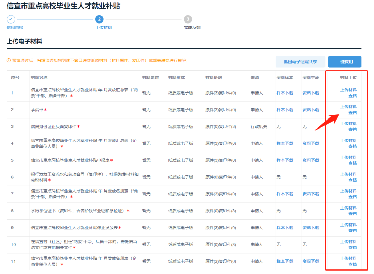The width and height of the screenshot is (374, 274).
Task: Download blank form for 就业补贴申报表 row
Action: point(311,160)
